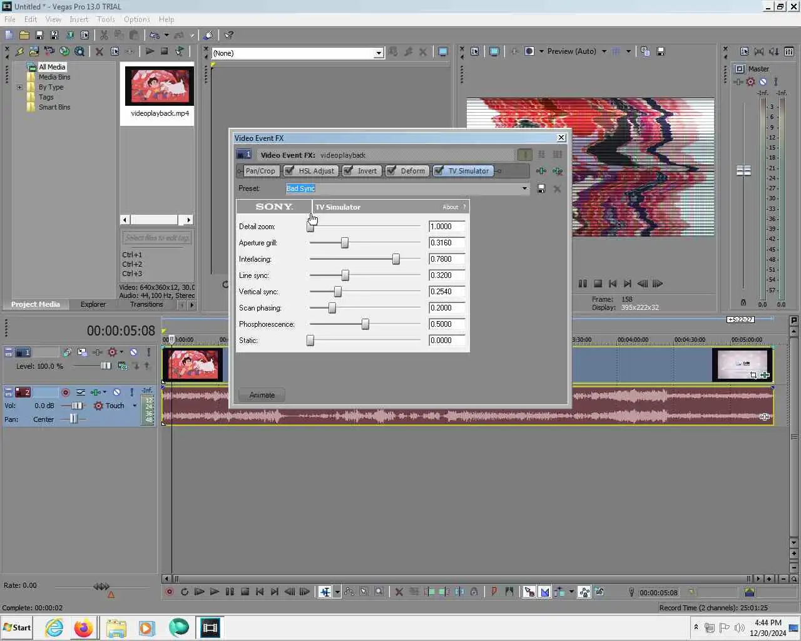This screenshot has width=801, height=641.
Task: Open the Options menu
Action: click(x=136, y=19)
